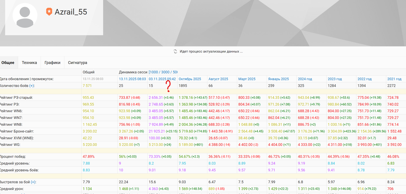Click the overall average damage 1 134

87,189
